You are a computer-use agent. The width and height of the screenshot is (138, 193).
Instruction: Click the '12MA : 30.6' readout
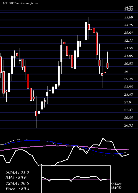(x=17, y=183)
